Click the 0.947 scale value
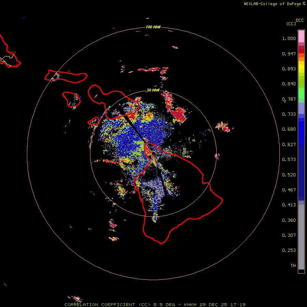This screenshot has width=307, height=307. click(x=289, y=54)
